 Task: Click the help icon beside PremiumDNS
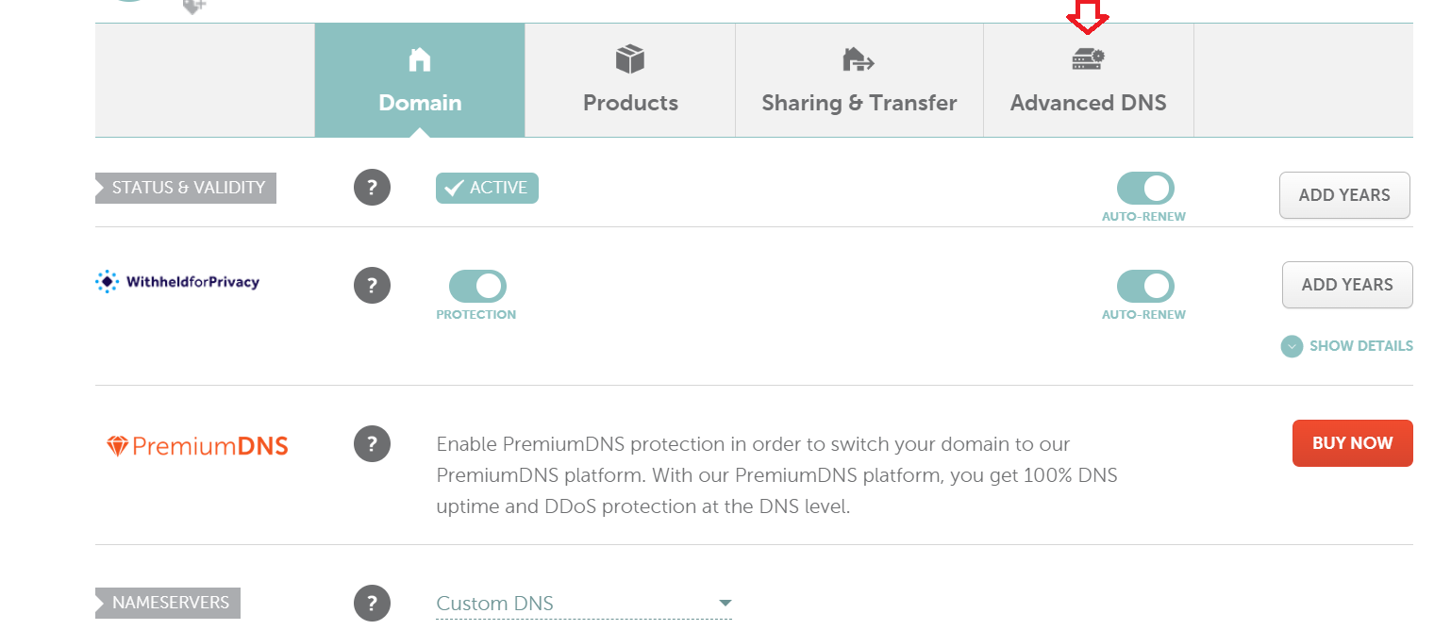pyautogui.click(x=372, y=444)
